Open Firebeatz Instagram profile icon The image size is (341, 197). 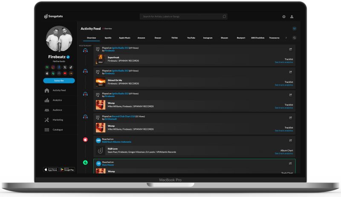click(x=53, y=67)
